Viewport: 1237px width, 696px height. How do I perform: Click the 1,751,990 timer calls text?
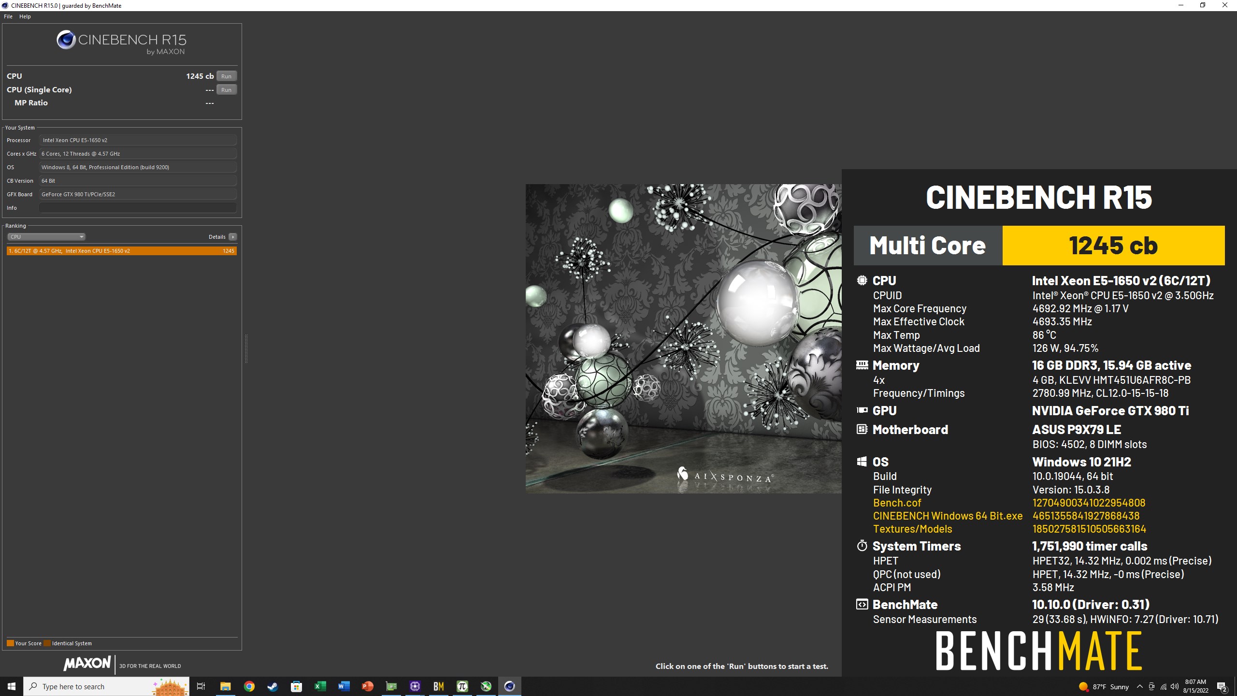[1090, 546]
